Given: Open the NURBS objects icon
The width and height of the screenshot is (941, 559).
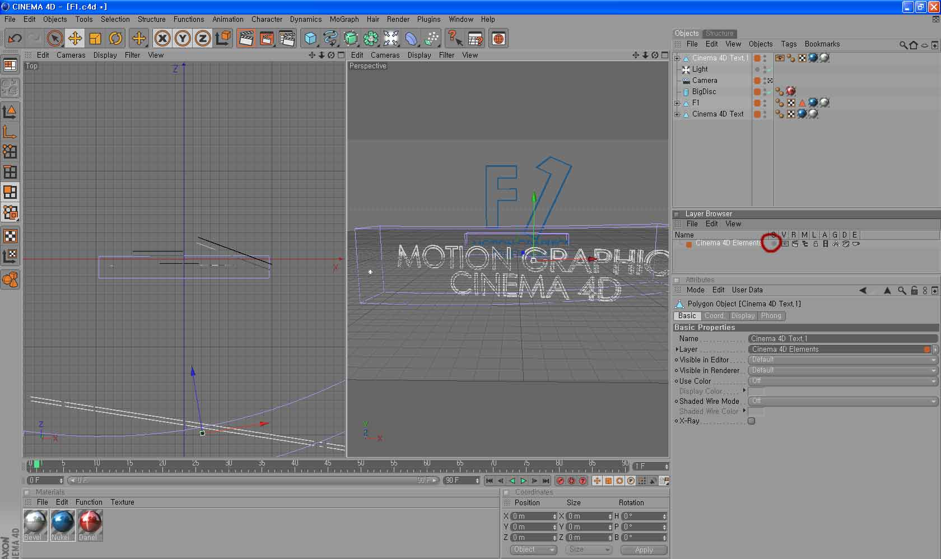Looking at the screenshot, I should tap(351, 39).
